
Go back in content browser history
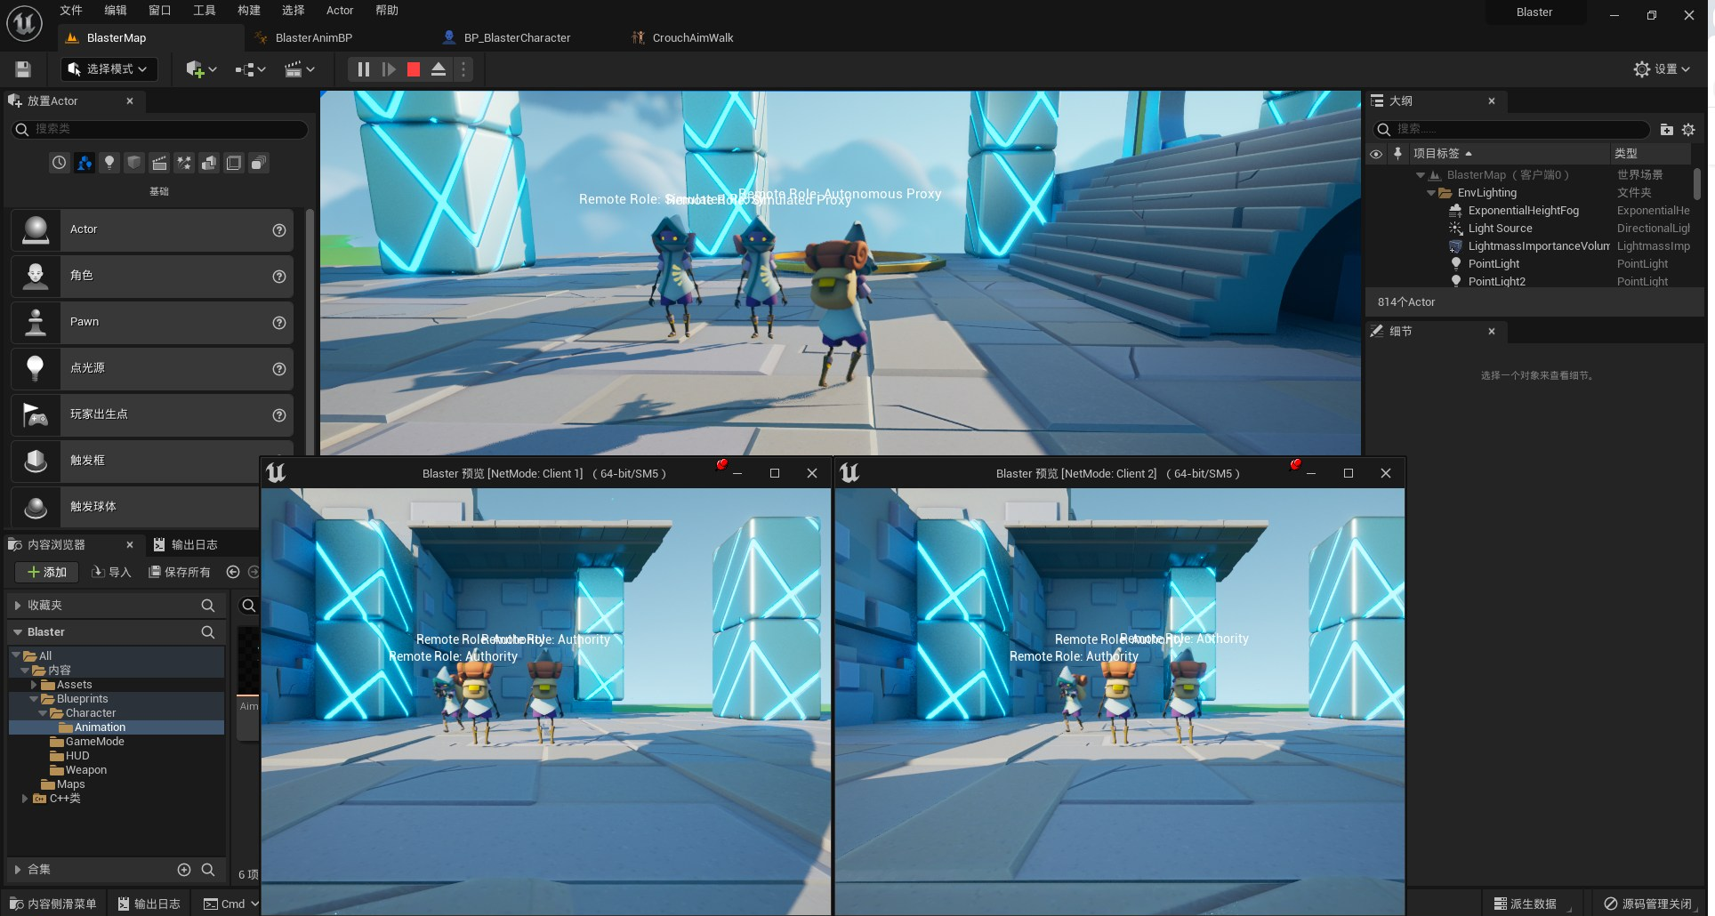[233, 572]
